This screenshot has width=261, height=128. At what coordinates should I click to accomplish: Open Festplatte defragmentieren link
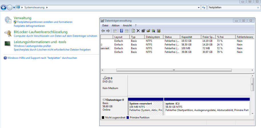click(x=29, y=26)
